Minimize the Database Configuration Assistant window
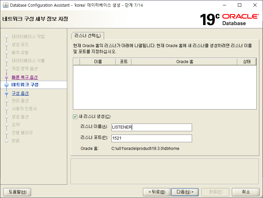Image resolution: width=263 pixels, height=198 pixels. (225, 5)
